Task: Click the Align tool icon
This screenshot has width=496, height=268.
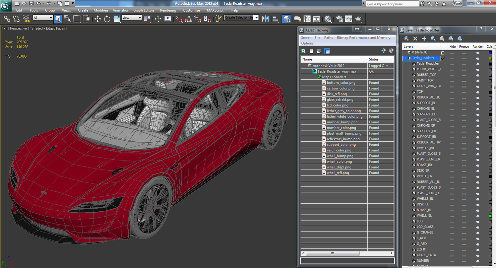Action: click(x=275, y=19)
